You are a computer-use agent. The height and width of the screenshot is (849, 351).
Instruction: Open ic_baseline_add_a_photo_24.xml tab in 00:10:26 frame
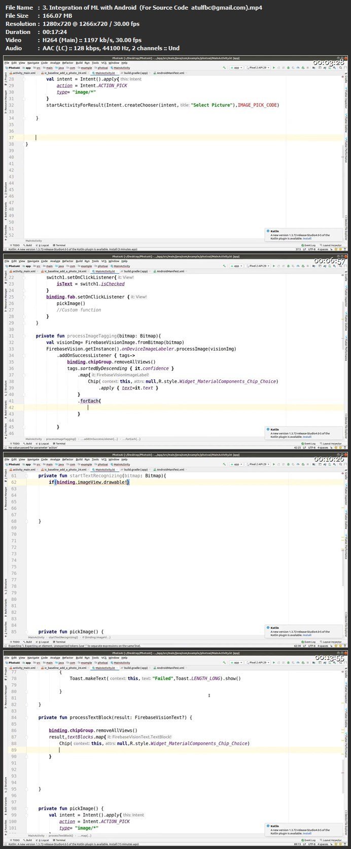click(65, 470)
